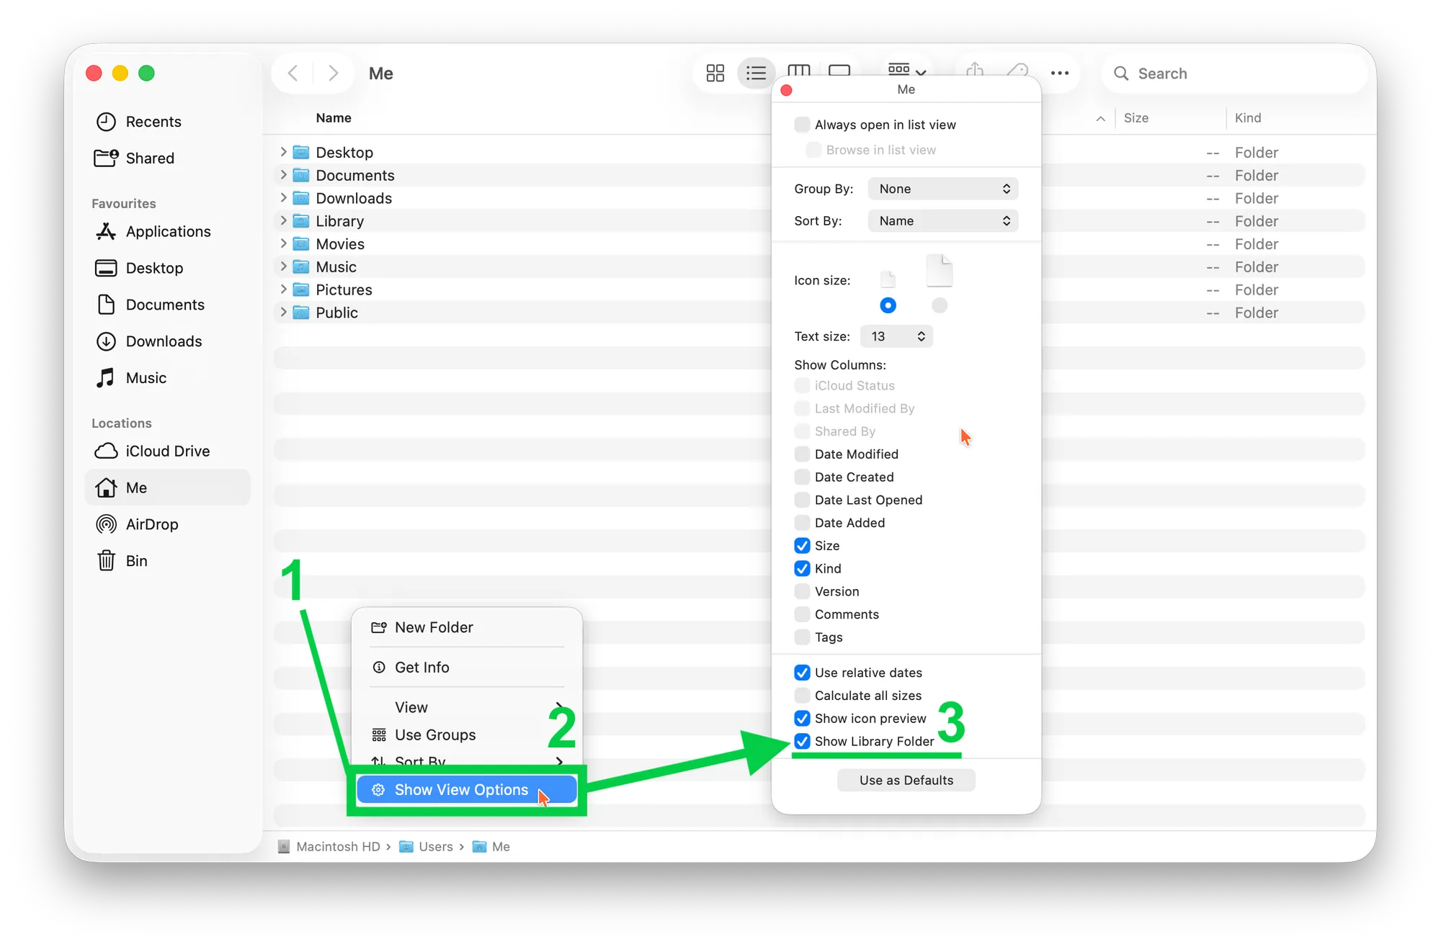Open the Sort By Name dropdown

(x=942, y=221)
